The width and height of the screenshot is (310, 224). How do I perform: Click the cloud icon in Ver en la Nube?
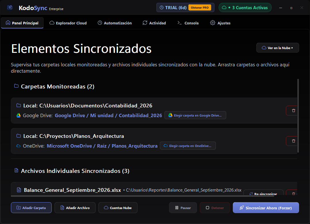point(264,48)
